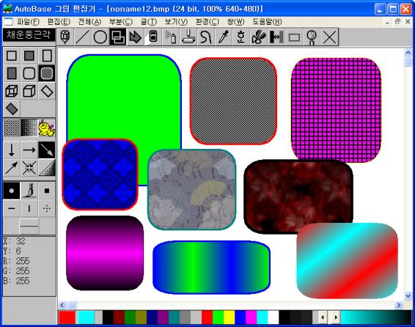Viewport: 415px width, 327px height.
Task: Select the dashed rectangle selection tool
Action: 294,37
